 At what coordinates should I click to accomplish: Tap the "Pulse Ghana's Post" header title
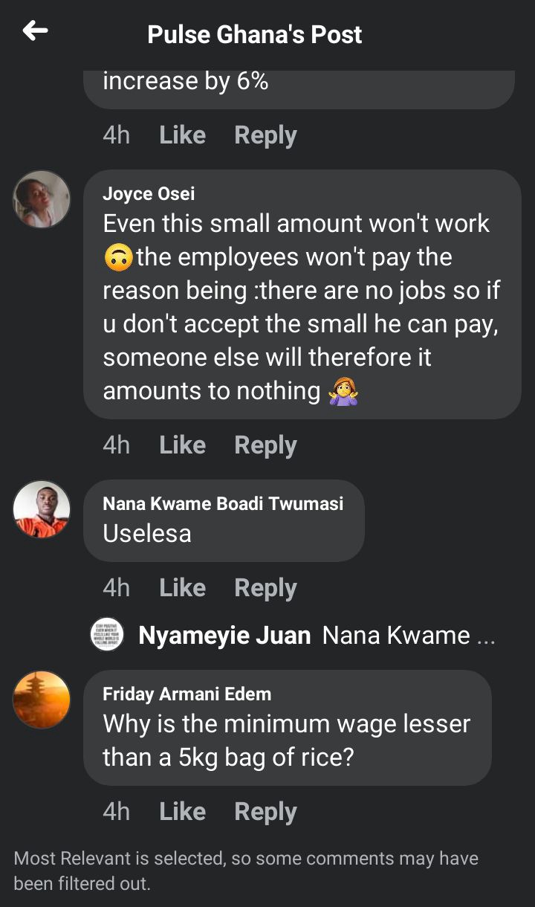pyautogui.click(x=255, y=34)
